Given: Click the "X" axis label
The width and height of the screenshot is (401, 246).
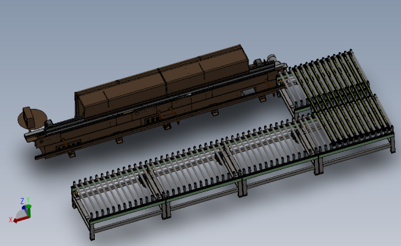Looking at the screenshot, I should pos(10,220).
